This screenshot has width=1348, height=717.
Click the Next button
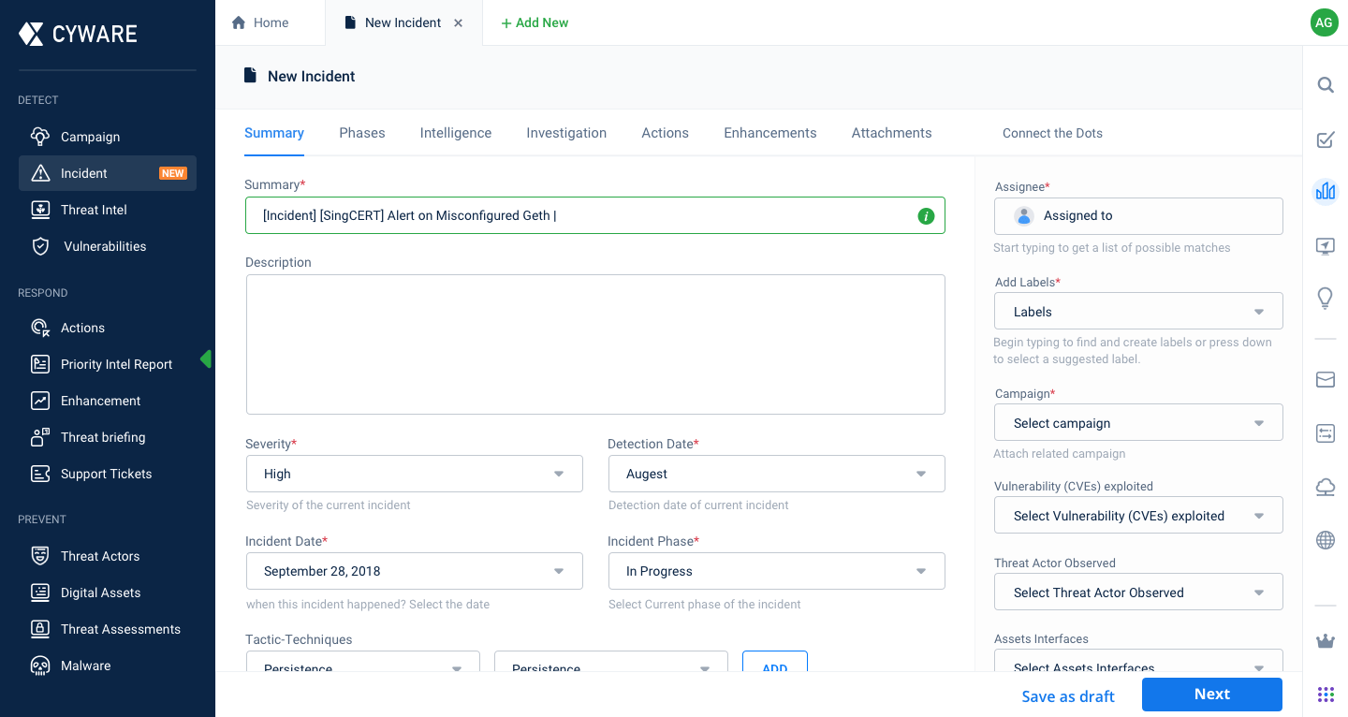1211,695
